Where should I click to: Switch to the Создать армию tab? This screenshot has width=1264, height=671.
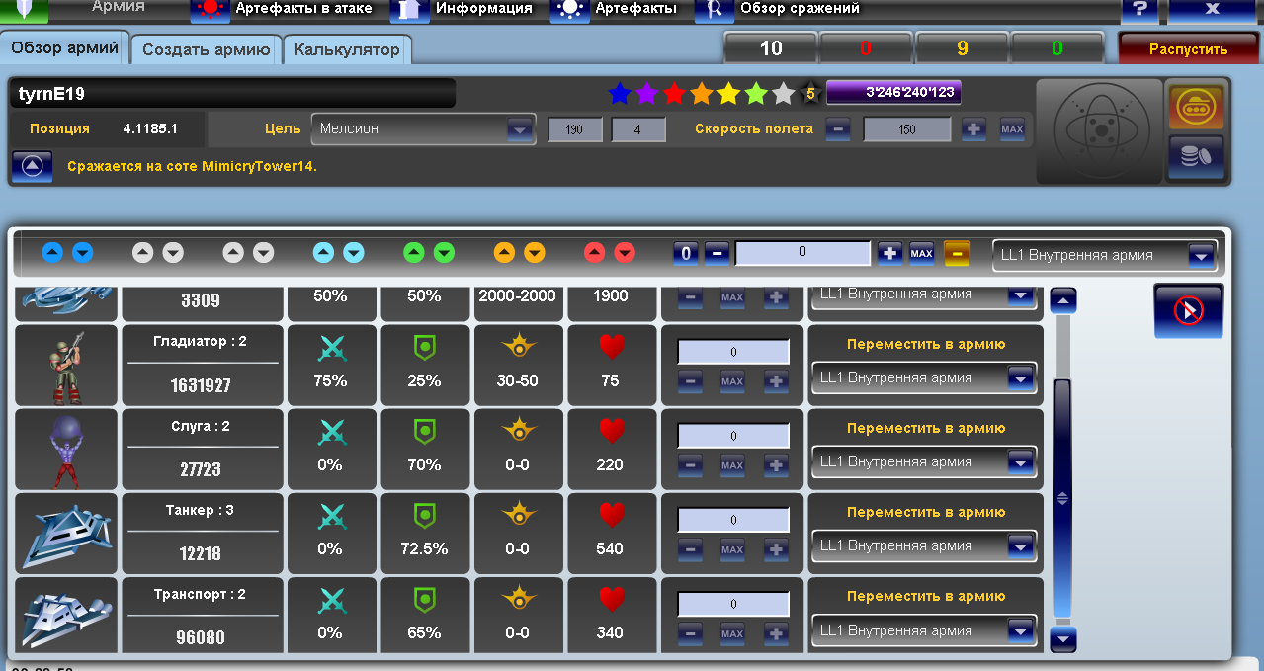206,49
